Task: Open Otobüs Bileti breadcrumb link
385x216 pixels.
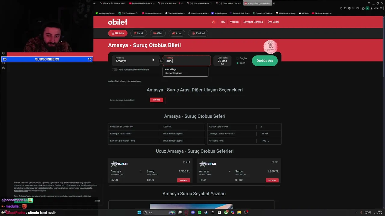Action: coord(114,81)
